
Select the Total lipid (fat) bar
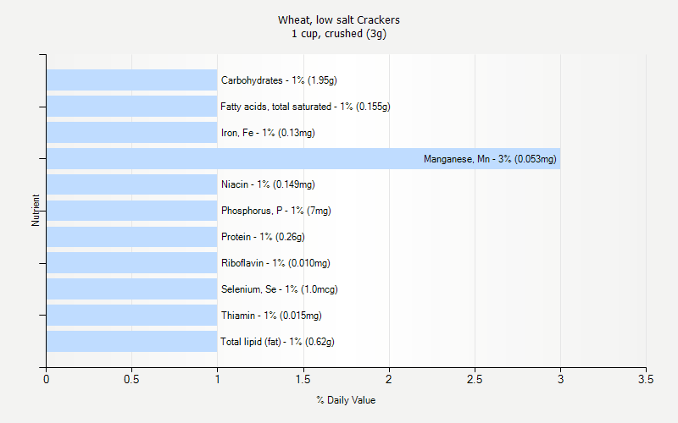pos(132,342)
